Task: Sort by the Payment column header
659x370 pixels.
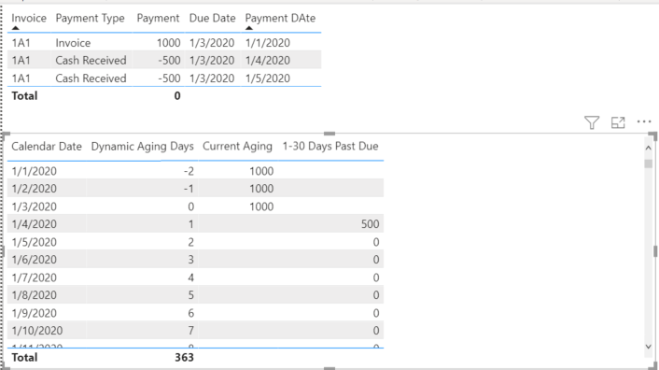Action: pyautogui.click(x=158, y=18)
